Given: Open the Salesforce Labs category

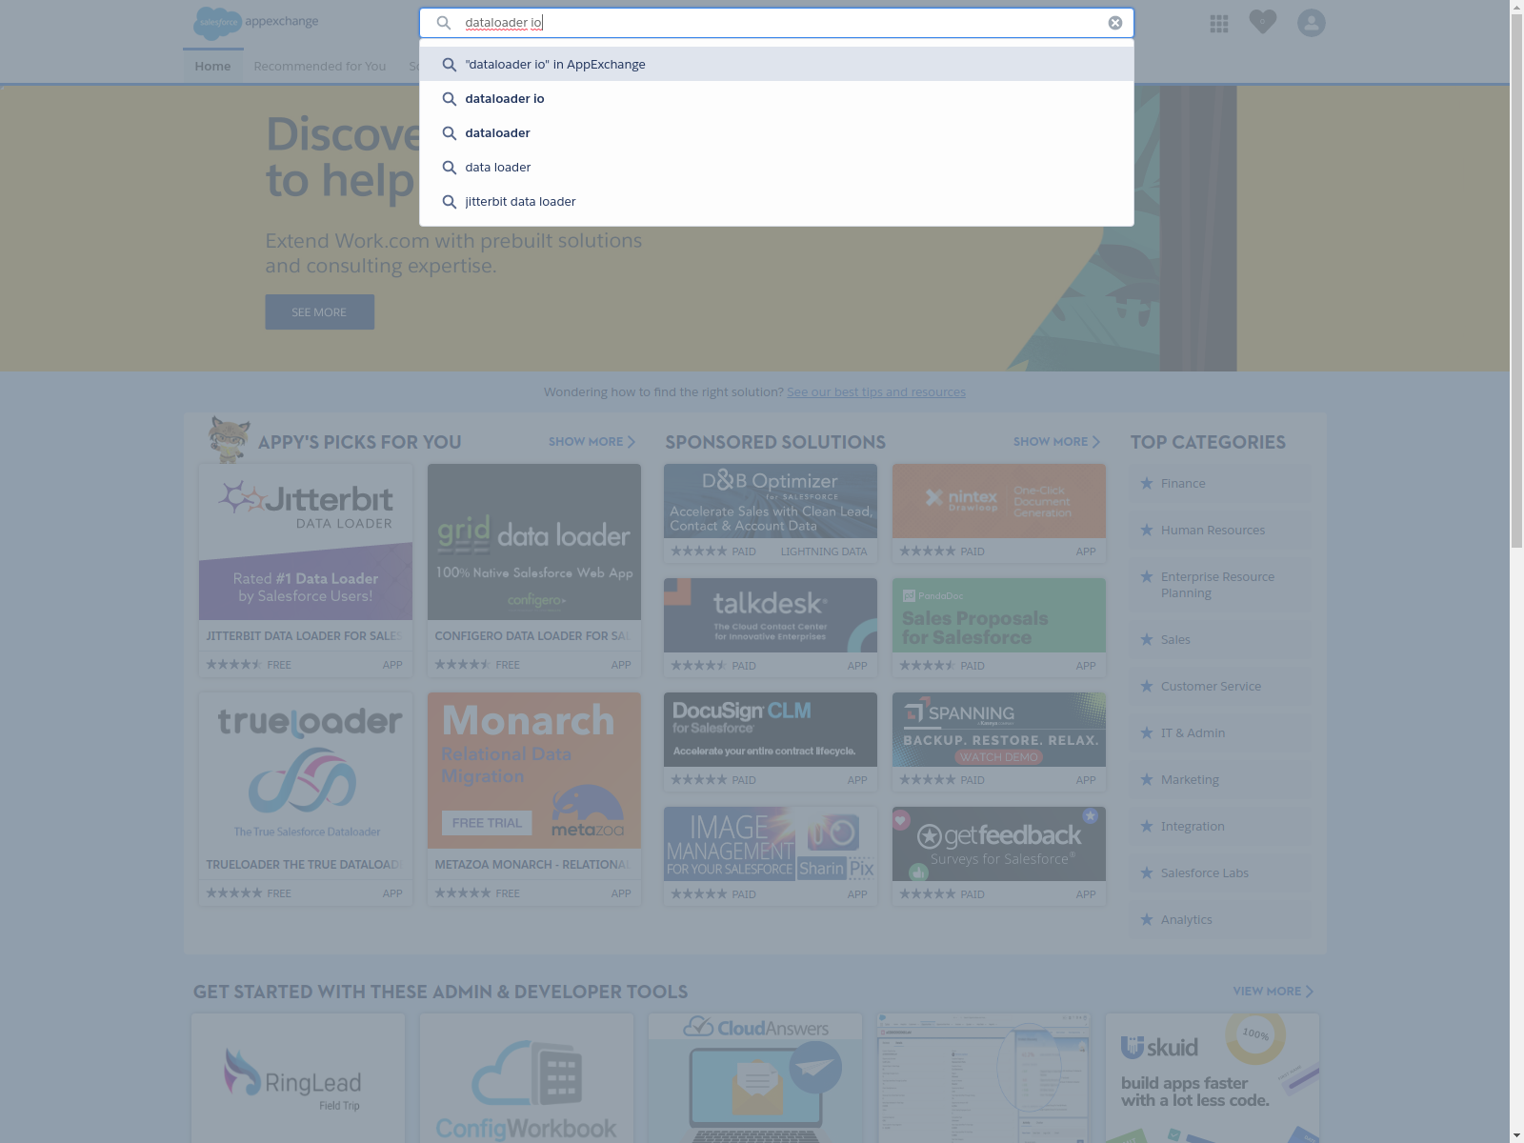Looking at the screenshot, I should click(x=1220, y=873).
